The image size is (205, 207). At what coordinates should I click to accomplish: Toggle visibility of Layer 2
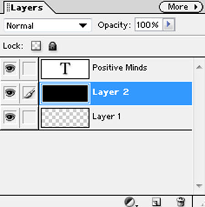click(x=10, y=93)
